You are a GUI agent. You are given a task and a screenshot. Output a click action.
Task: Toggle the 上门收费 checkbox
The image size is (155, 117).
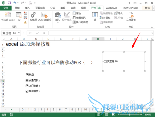point(27,86)
